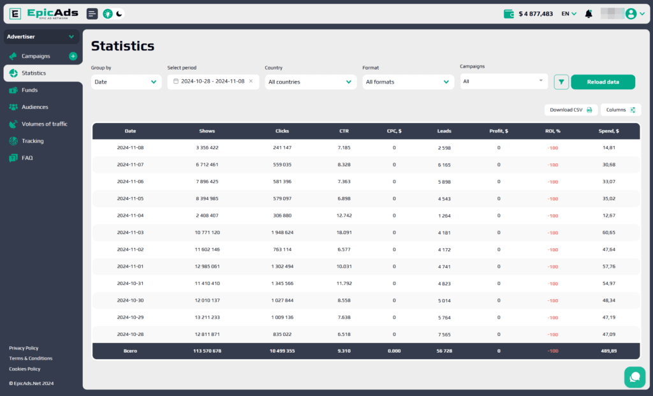Click the CTR value 12.742

pos(344,216)
